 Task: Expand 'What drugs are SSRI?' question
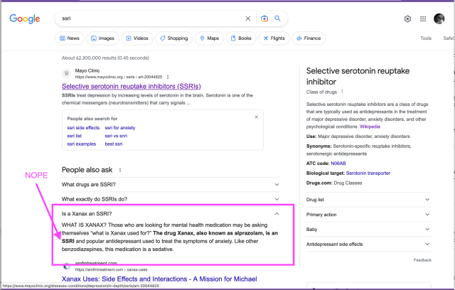(x=277, y=184)
